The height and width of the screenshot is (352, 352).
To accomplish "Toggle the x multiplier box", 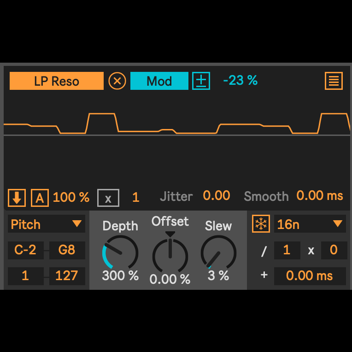I will pyautogui.click(x=108, y=198).
